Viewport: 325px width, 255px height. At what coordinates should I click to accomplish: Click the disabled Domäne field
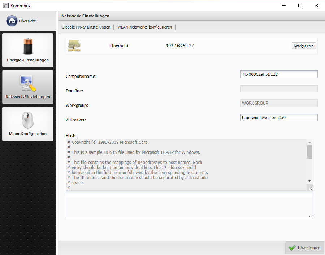(279, 89)
